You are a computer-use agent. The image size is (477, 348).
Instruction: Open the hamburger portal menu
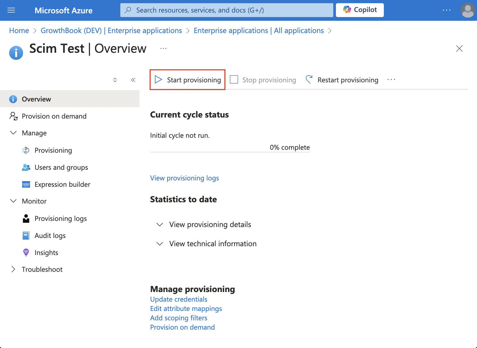pos(11,10)
